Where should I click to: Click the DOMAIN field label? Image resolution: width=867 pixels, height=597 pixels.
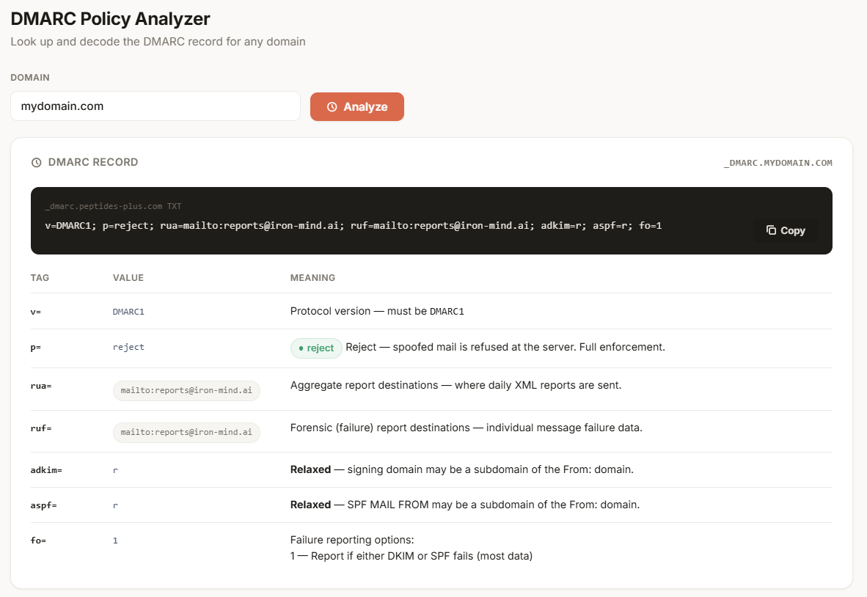coord(30,78)
